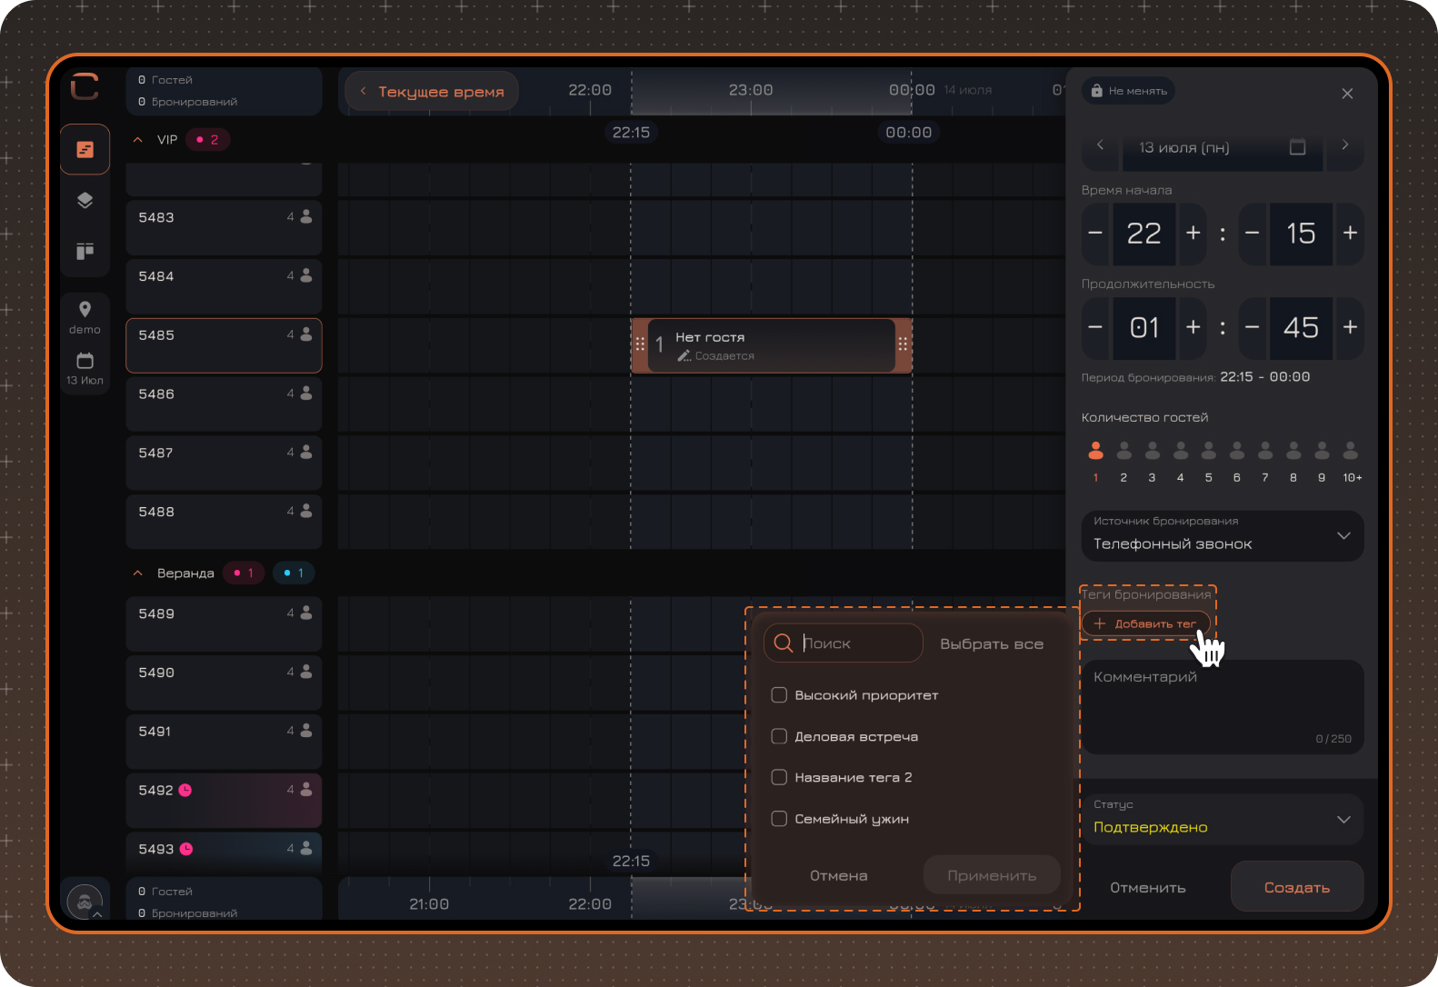The image size is (1438, 987).
Task: Click Применить in tag popup
Action: tap(992, 875)
